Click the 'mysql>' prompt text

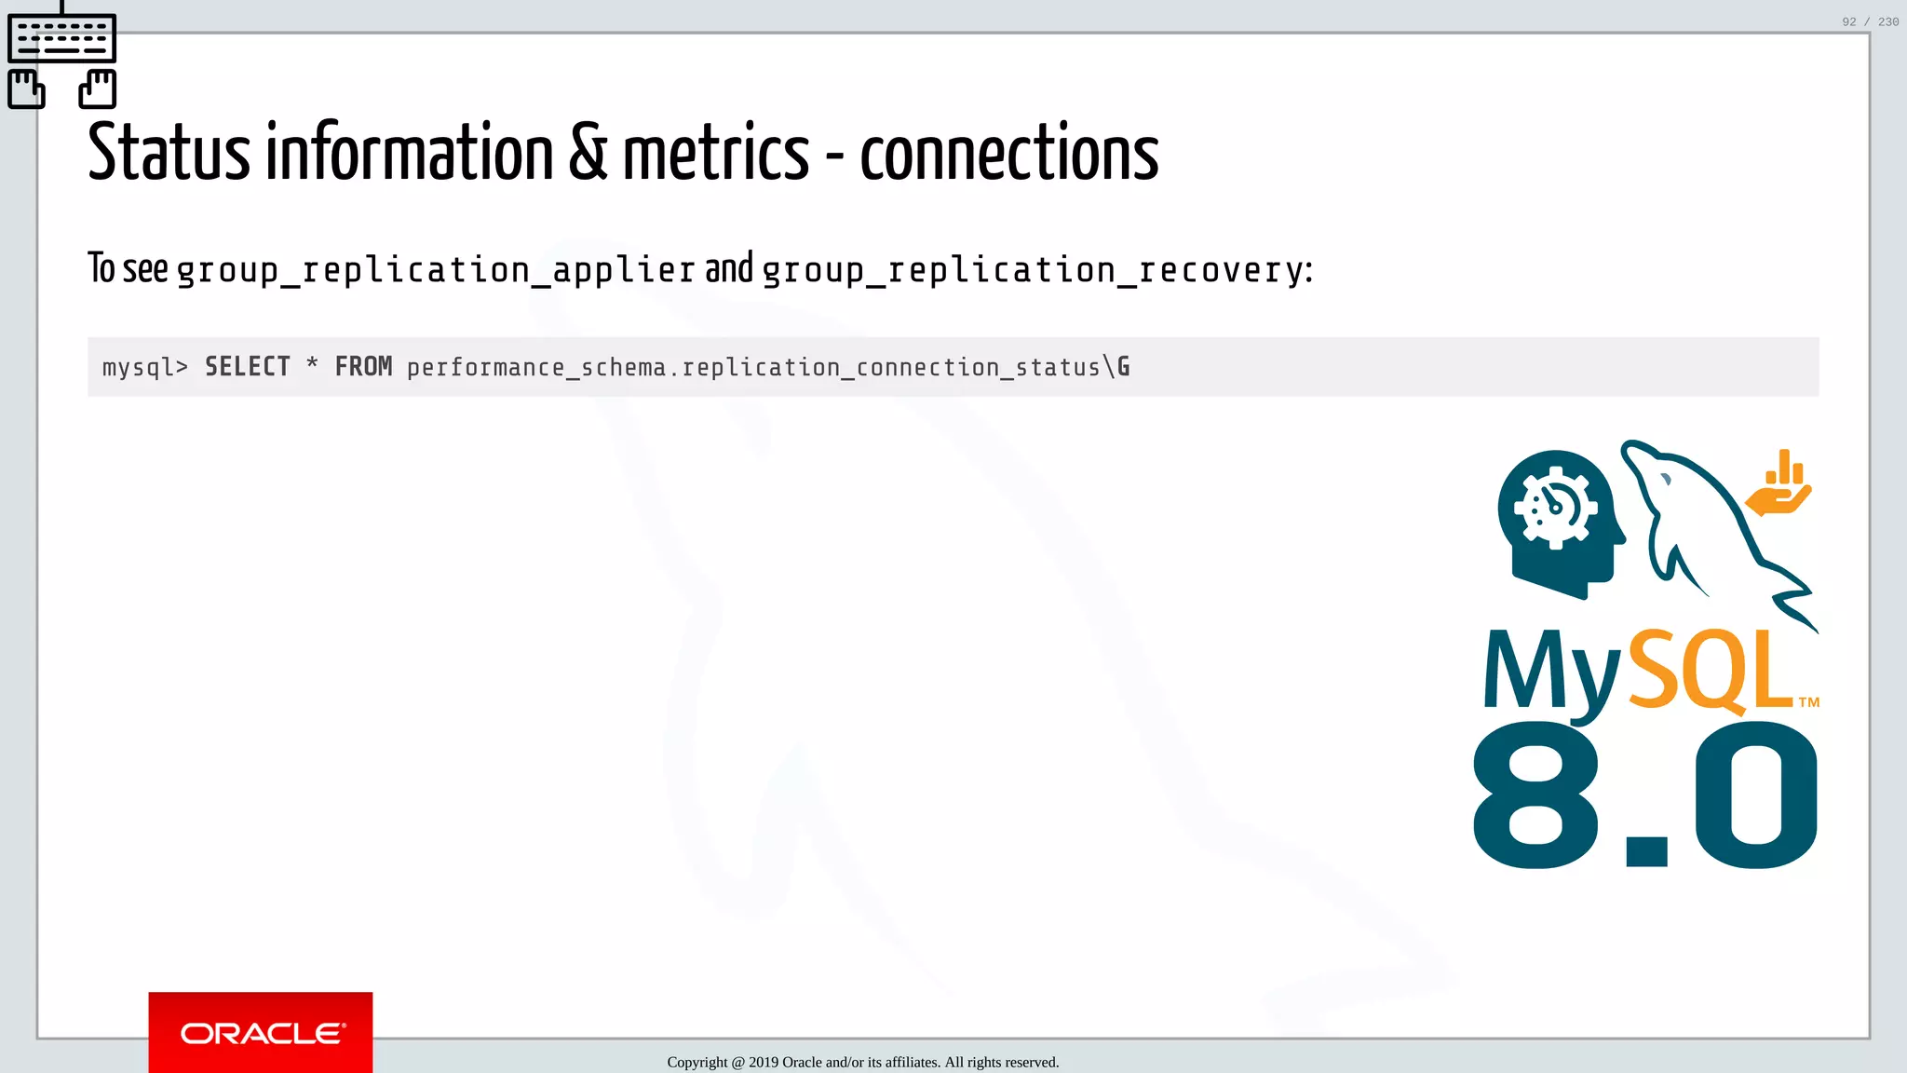click(145, 368)
